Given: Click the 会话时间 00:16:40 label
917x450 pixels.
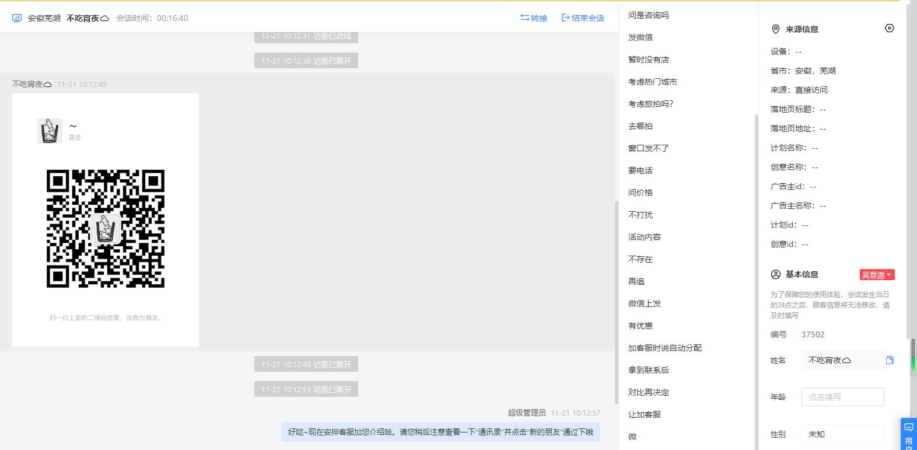Looking at the screenshot, I should 152,18.
